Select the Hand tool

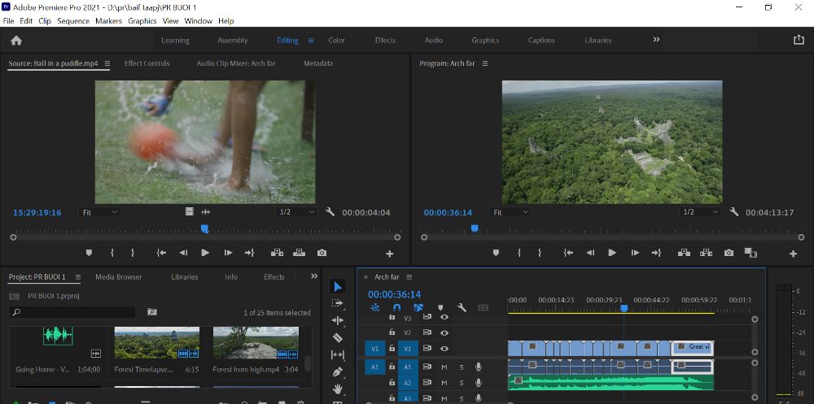[338, 388]
